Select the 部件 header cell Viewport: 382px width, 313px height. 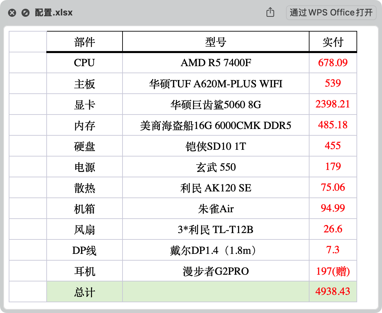click(85, 42)
